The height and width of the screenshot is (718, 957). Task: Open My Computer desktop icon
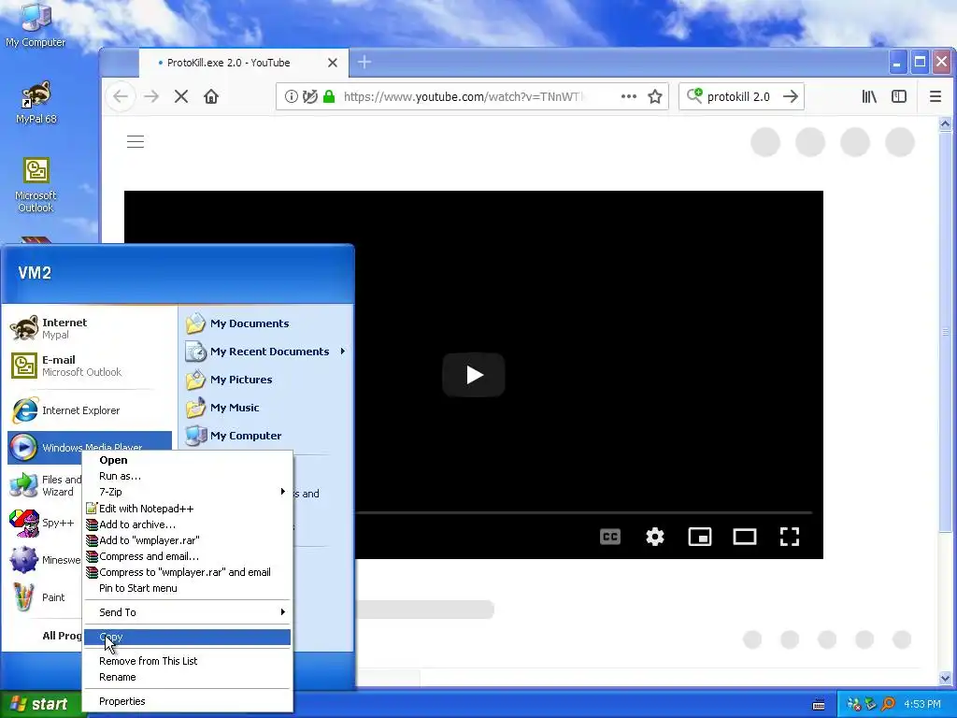pos(36,24)
